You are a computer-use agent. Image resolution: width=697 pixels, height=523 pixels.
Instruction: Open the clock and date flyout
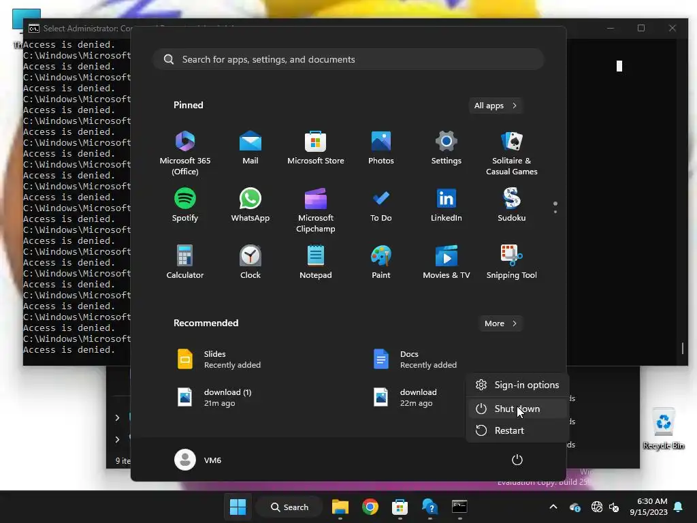pos(649,507)
